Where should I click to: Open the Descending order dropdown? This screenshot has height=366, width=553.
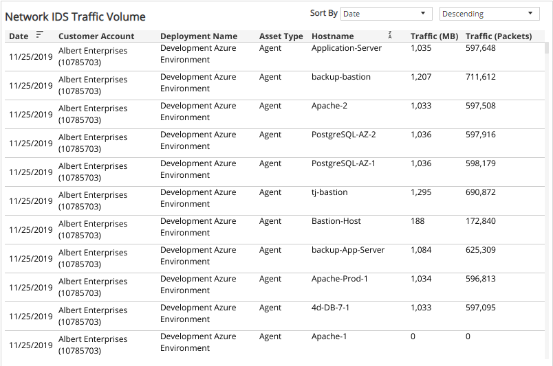(x=490, y=14)
